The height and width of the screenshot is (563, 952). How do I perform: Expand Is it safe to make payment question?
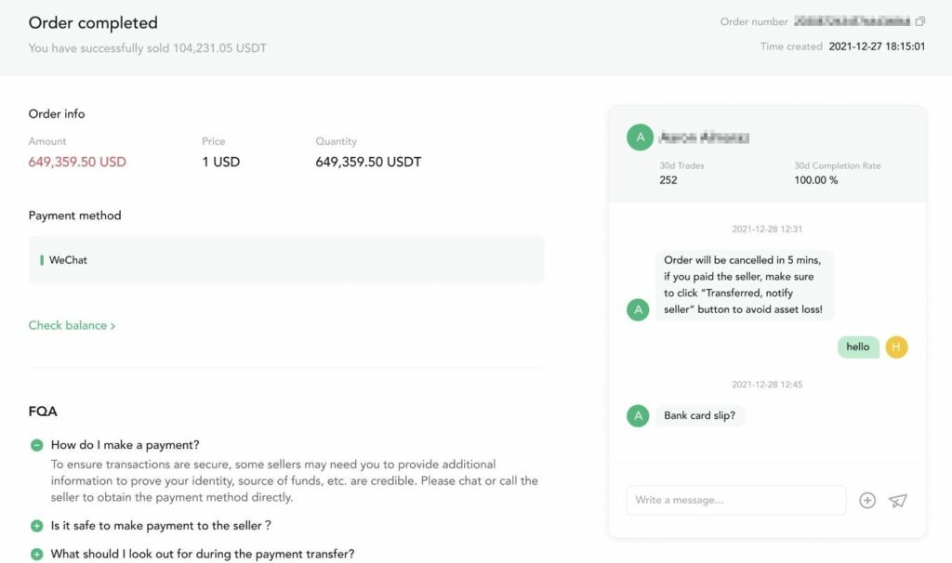click(36, 526)
